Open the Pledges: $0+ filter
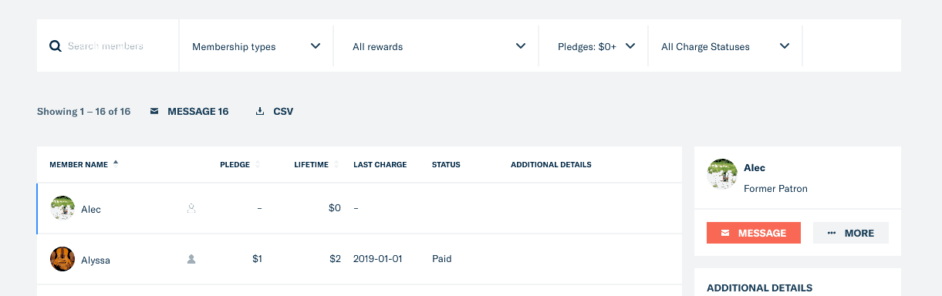Viewport: 942px width, 296px height. [x=593, y=46]
